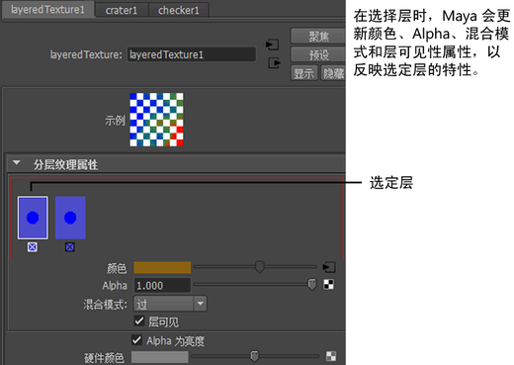Click the 显示 (Show) button

304,73
